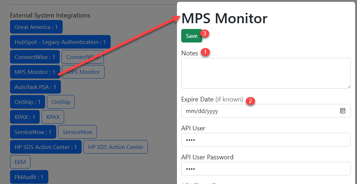
Task: Click the External System Integrations heading
Action: point(50,15)
